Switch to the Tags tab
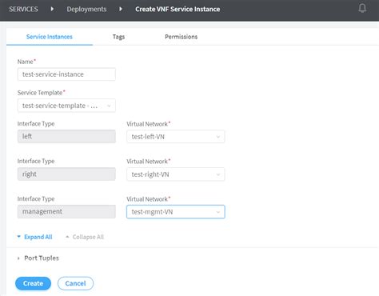379x296 pixels. coord(118,37)
